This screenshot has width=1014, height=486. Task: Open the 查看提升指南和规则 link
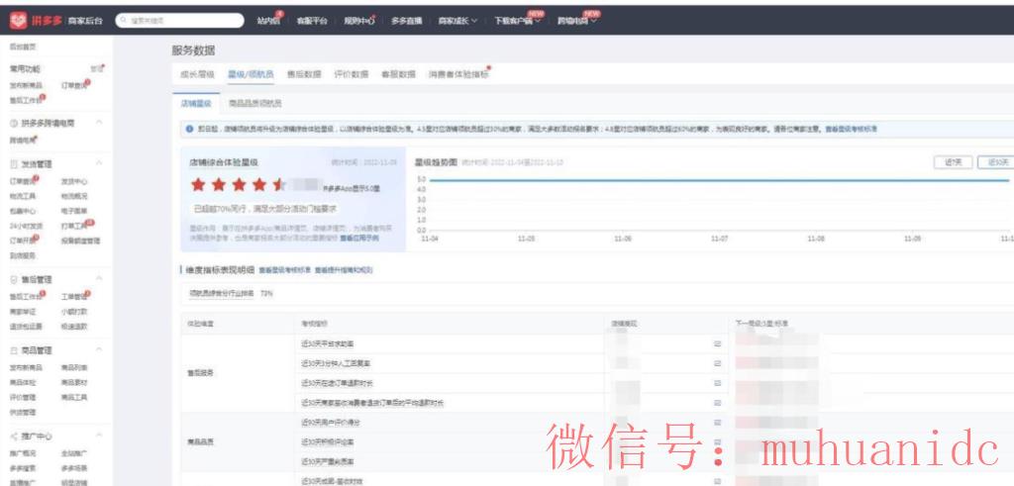tap(344, 269)
